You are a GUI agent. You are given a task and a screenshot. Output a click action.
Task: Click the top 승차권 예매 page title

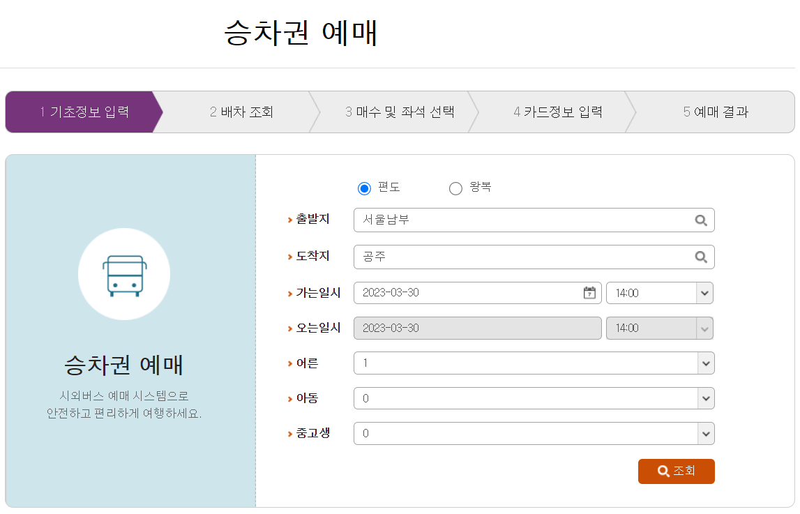[301, 33]
